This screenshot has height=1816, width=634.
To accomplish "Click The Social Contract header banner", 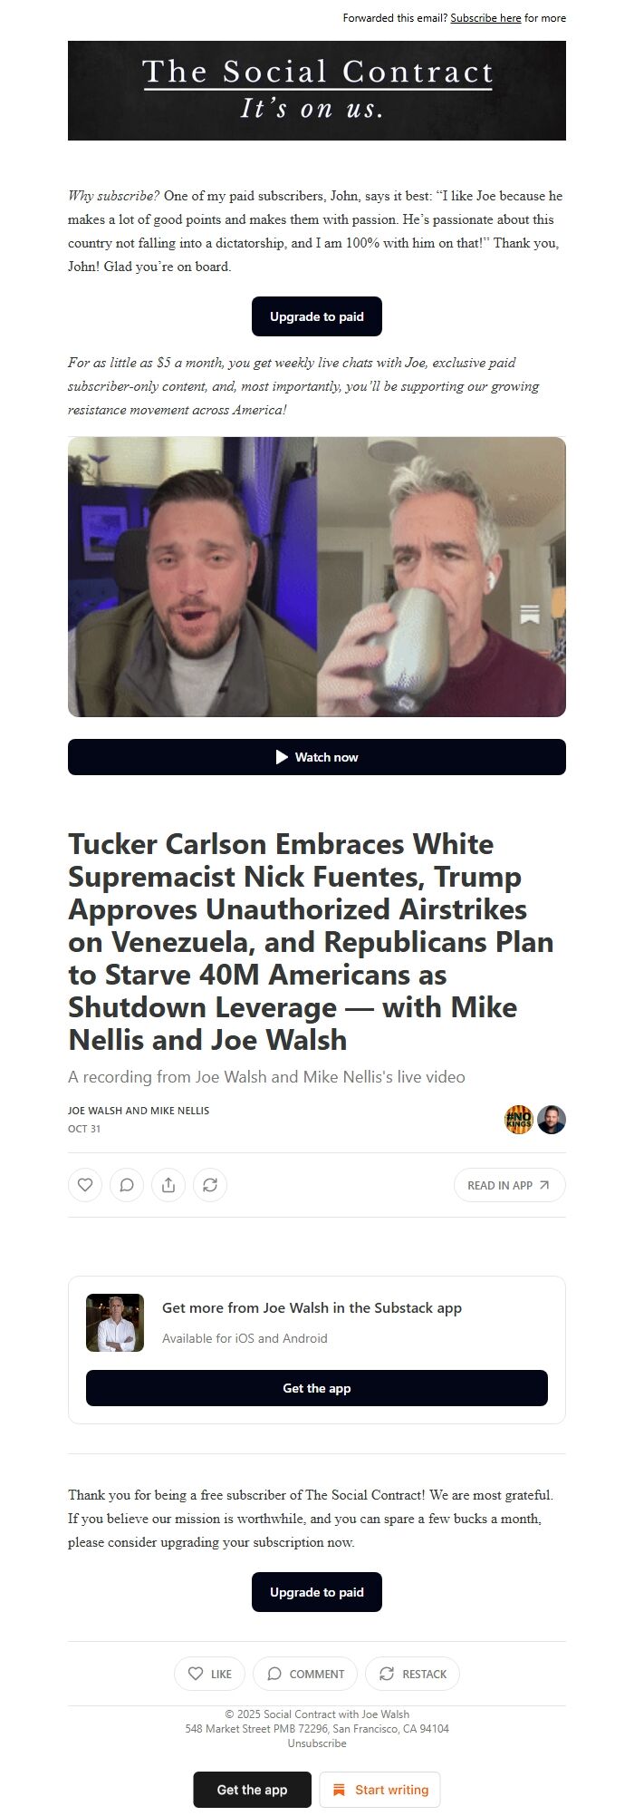I will (317, 91).
